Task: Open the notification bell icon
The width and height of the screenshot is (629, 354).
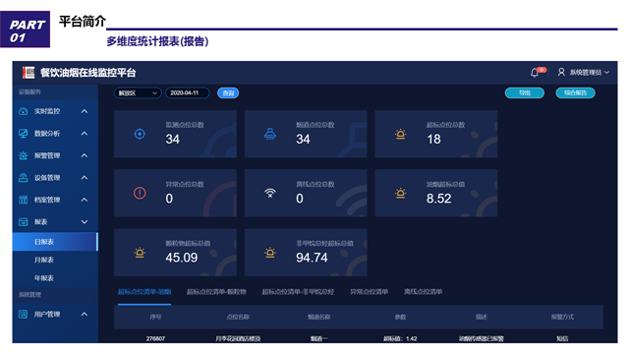Action: pyautogui.click(x=535, y=73)
